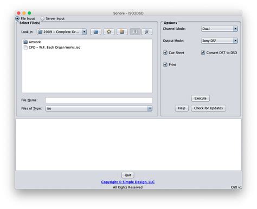This screenshot has height=209, width=257.
Task: Minimize the ISO2DSD window
Action: (24, 13)
